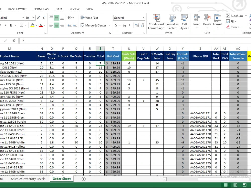Top align the cell contents
This screenshot has width=251, height=188.
51,18
